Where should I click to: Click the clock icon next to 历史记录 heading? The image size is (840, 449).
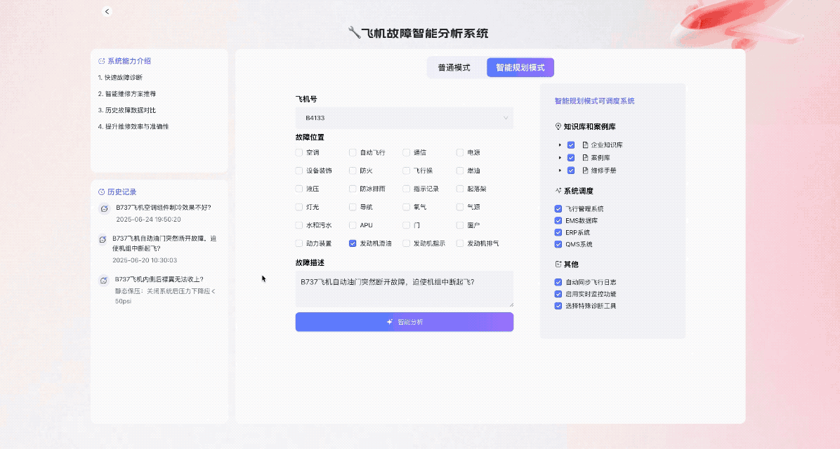click(x=101, y=192)
